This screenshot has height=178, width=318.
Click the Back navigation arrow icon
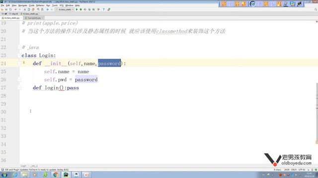(48, 9)
